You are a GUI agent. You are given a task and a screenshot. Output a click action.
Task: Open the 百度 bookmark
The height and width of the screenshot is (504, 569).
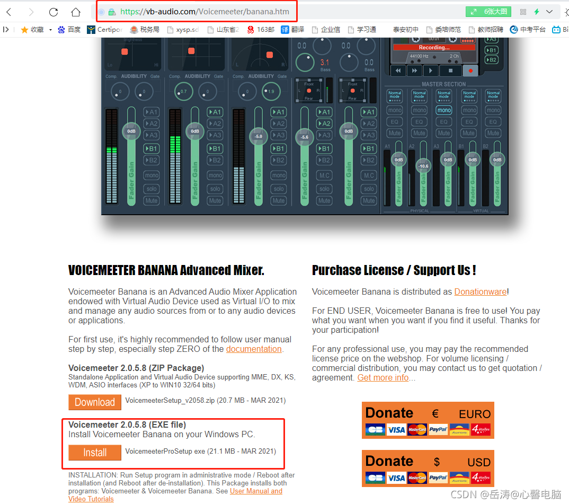click(69, 29)
